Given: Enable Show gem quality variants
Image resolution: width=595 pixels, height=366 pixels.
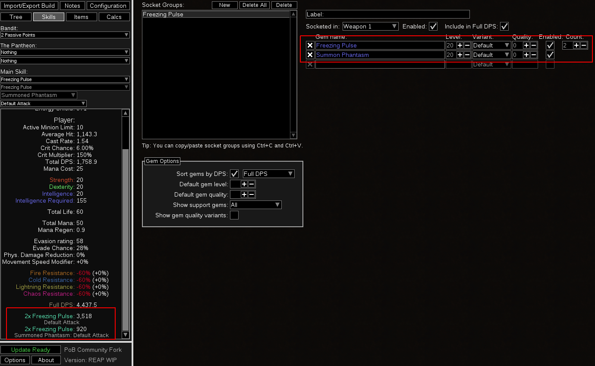Looking at the screenshot, I should point(235,215).
